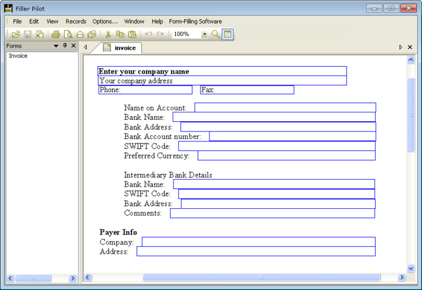Click the Comments field
This screenshot has width=422, height=290.
(x=272, y=213)
